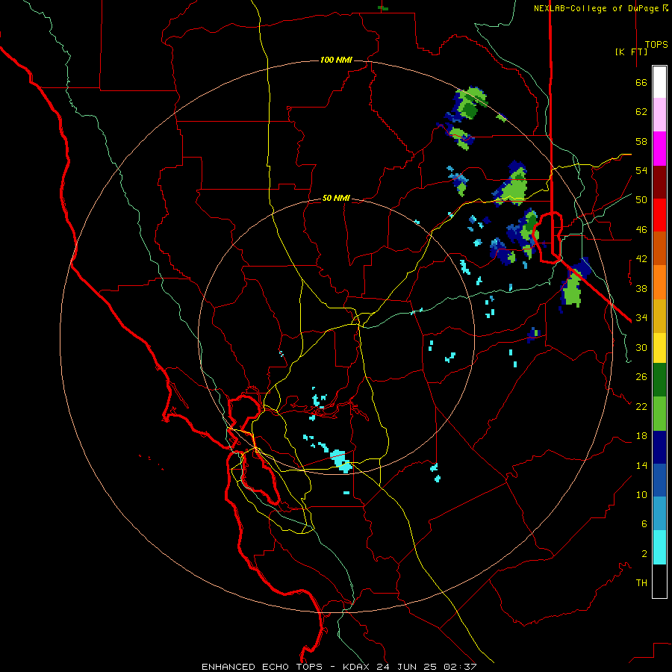Choose the dark orange legend swatch
Screen dimensions: 672x672
click(659, 248)
